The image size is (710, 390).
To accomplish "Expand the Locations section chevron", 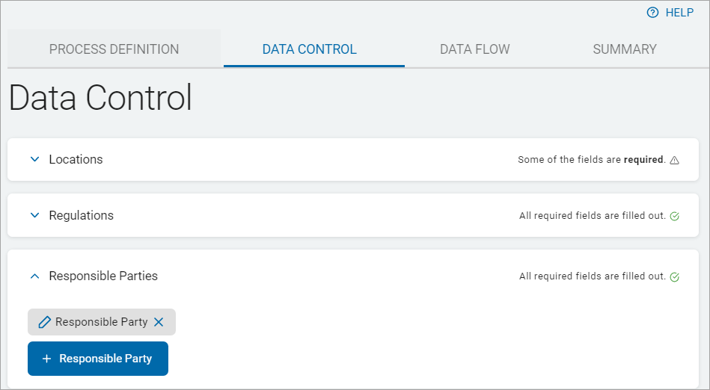I will coord(34,159).
